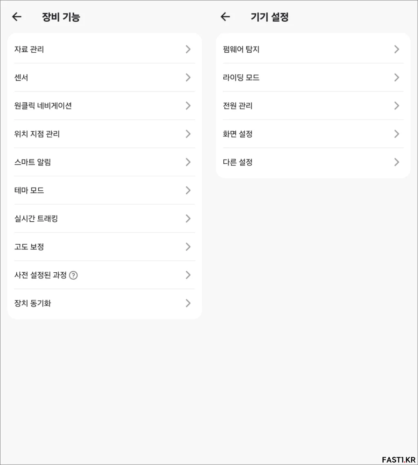Tap the chevron arrow on 센서 row
This screenshot has width=418, height=465.
(x=188, y=78)
